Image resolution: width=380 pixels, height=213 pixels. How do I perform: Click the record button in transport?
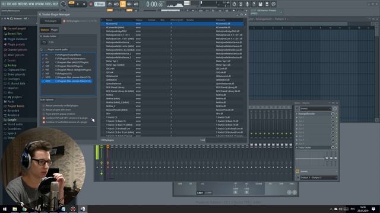coord(91,4)
